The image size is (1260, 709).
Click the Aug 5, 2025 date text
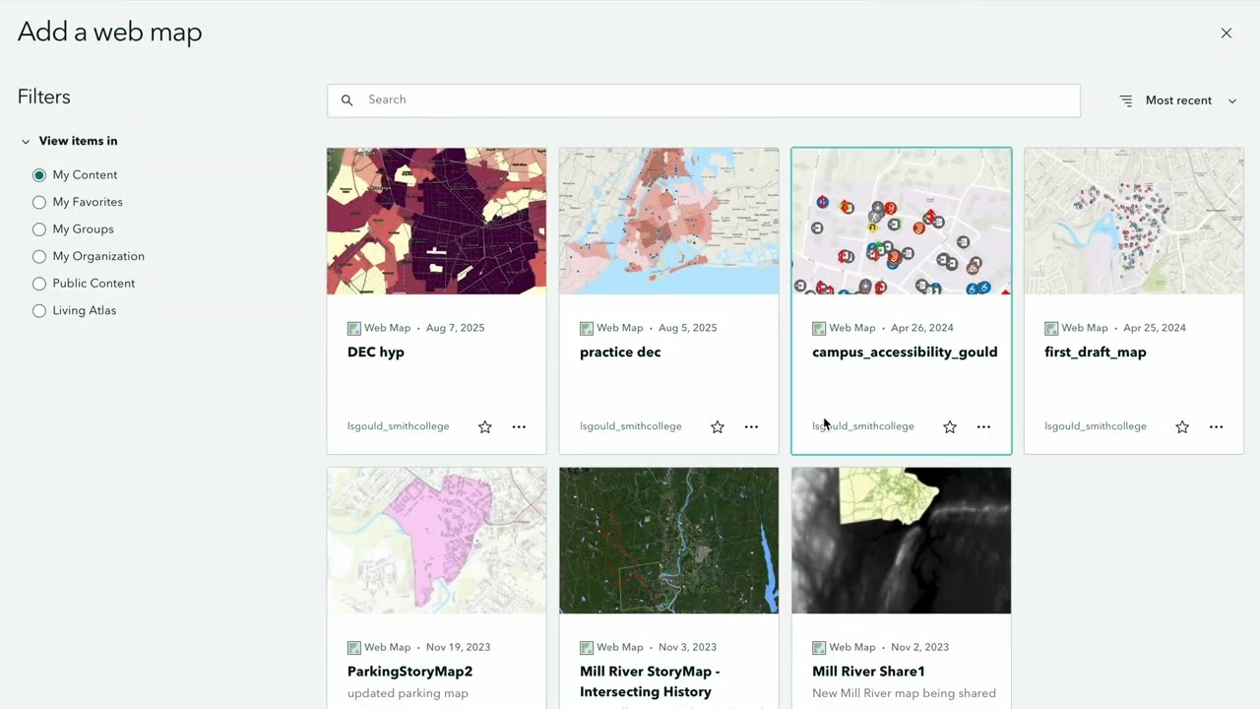click(687, 328)
